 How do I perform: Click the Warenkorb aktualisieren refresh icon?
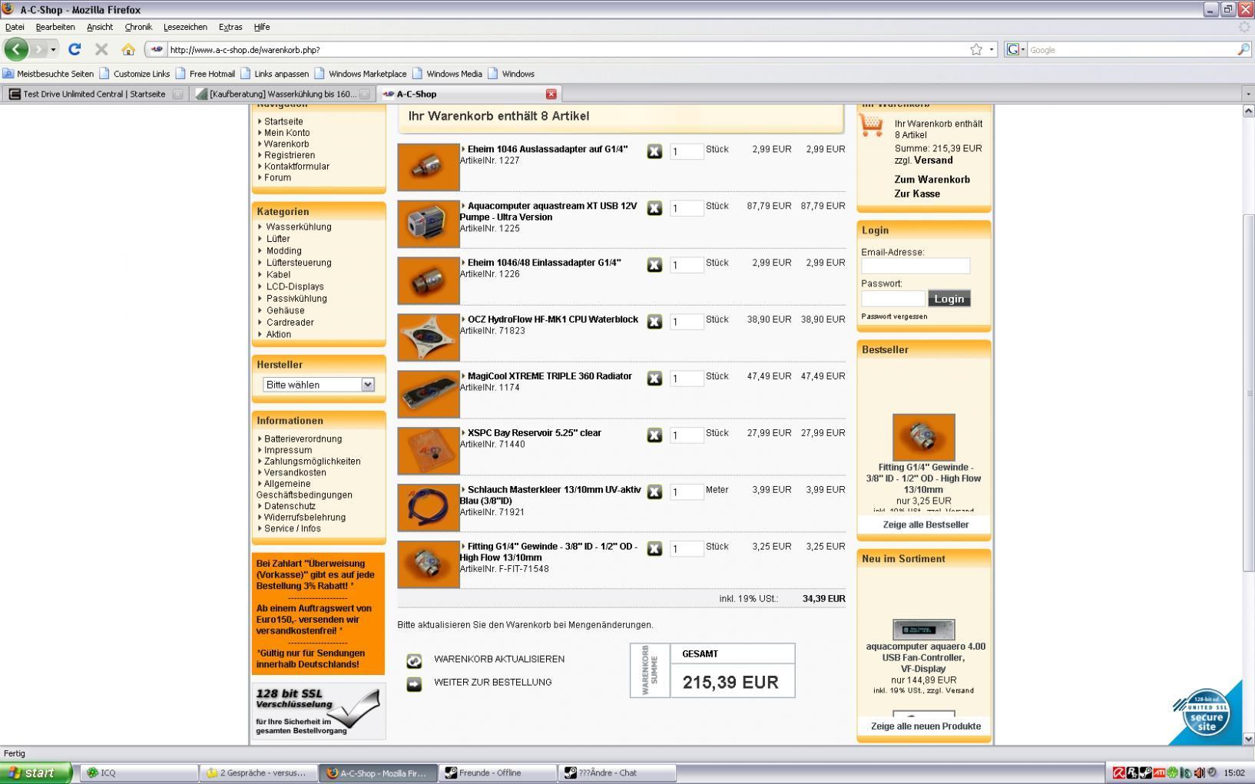click(x=414, y=660)
